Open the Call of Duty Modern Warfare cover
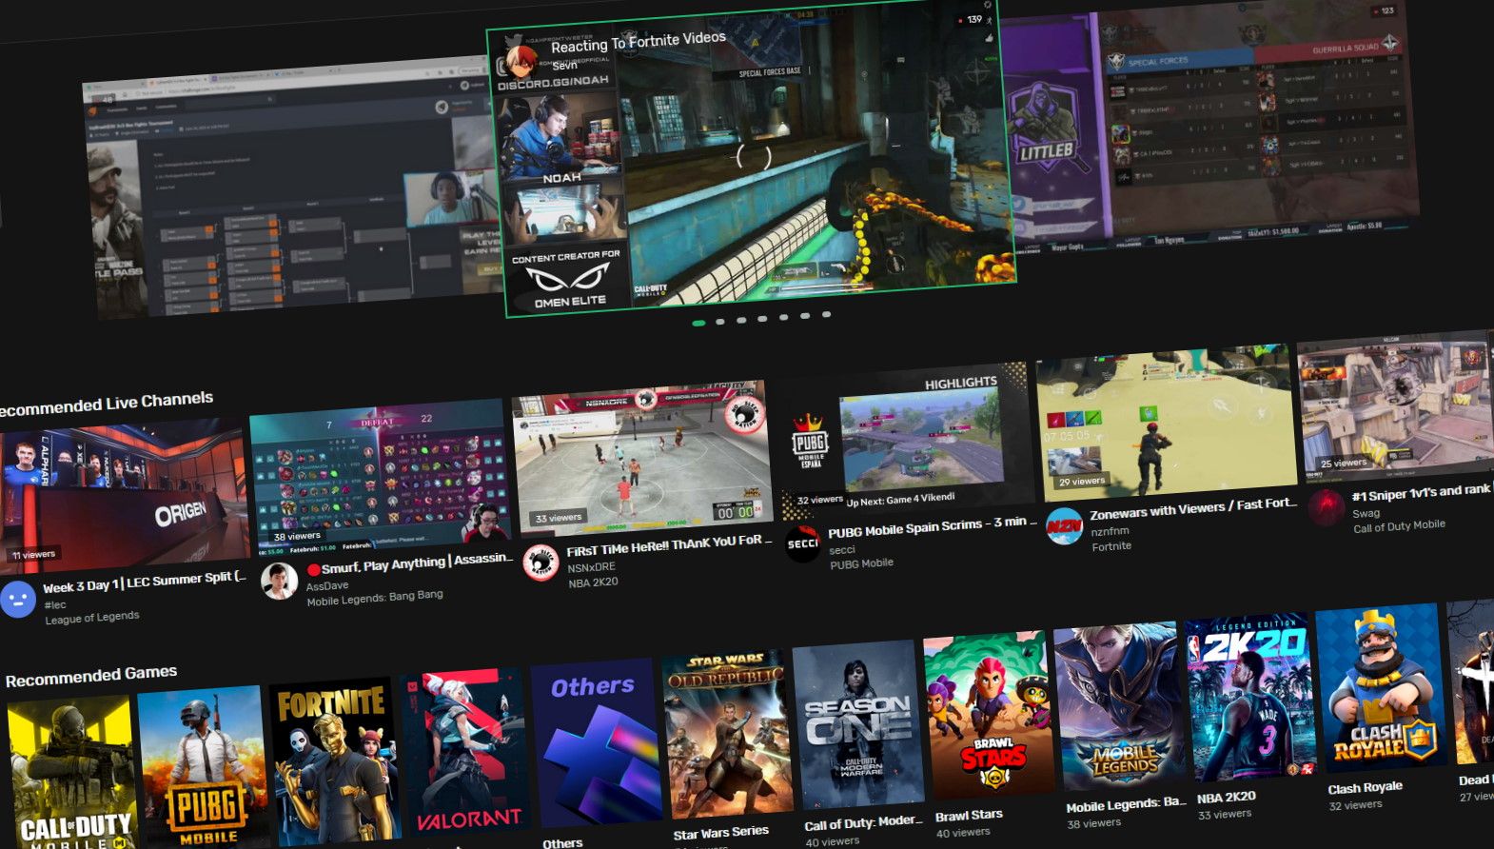The height and width of the screenshot is (849, 1494). point(858,722)
